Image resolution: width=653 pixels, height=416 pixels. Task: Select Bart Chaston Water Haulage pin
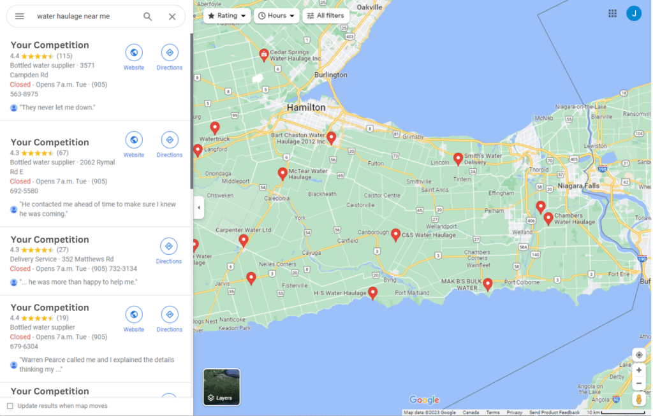332,138
